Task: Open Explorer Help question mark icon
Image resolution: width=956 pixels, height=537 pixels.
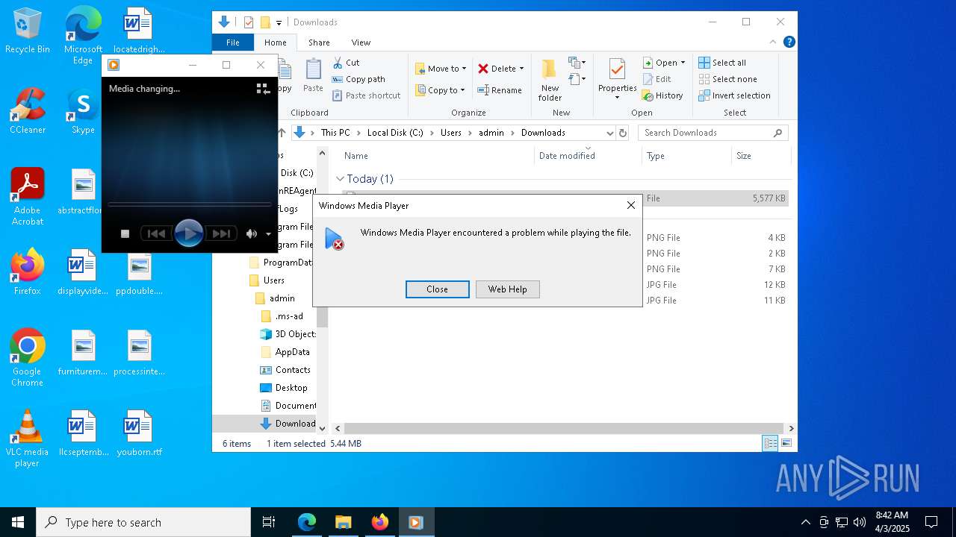Action: pos(789,43)
